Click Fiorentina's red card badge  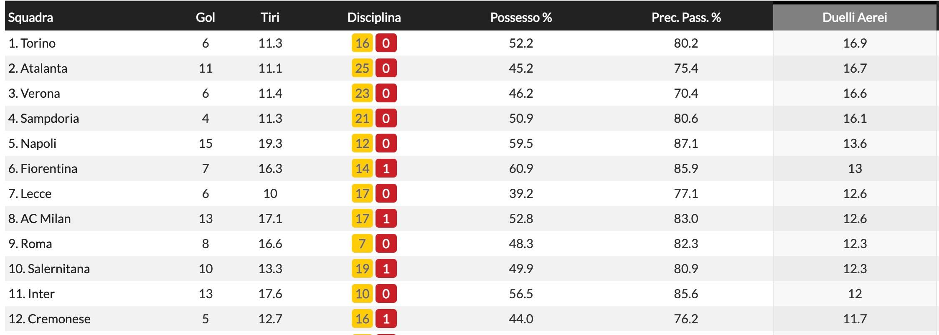click(x=386, y=169)
